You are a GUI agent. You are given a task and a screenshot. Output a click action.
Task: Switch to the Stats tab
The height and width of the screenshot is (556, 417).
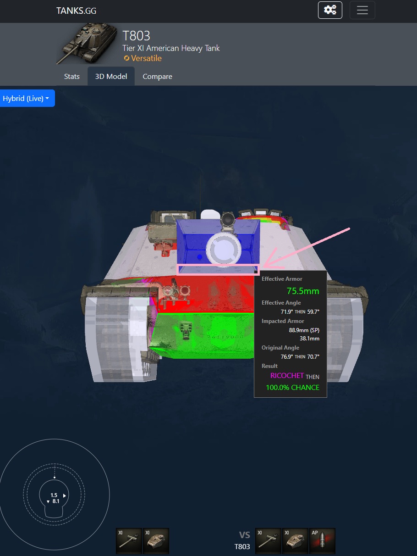click(72, 77)
